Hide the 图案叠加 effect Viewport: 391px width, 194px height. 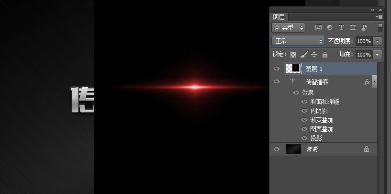[x=304, y=129]
